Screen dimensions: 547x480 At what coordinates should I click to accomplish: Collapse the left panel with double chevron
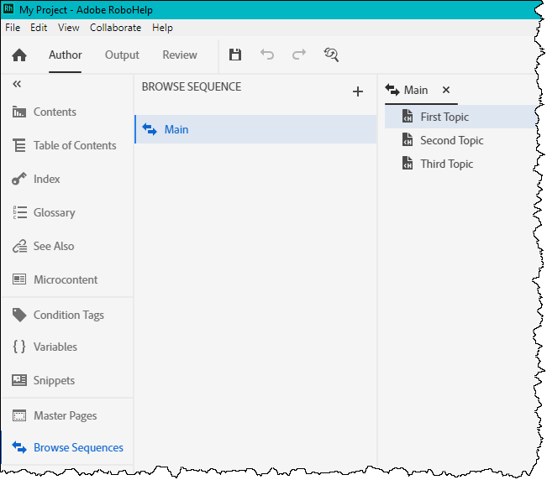pos(18,84)
